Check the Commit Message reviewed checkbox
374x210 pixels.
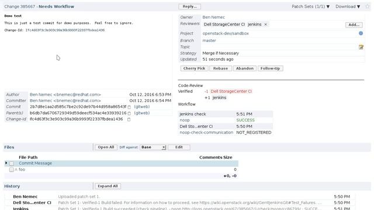point(12,163)
